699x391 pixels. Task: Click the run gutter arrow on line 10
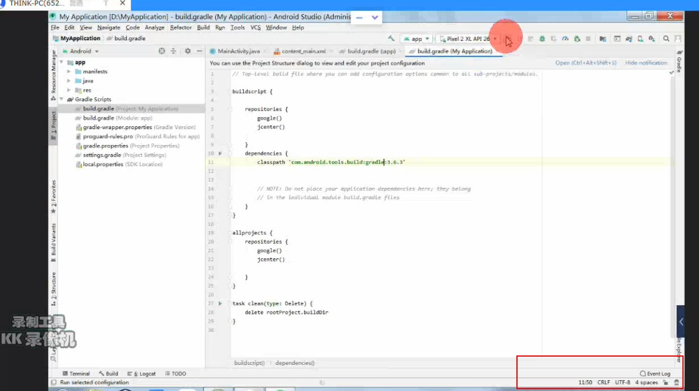(x=220, y=153)
